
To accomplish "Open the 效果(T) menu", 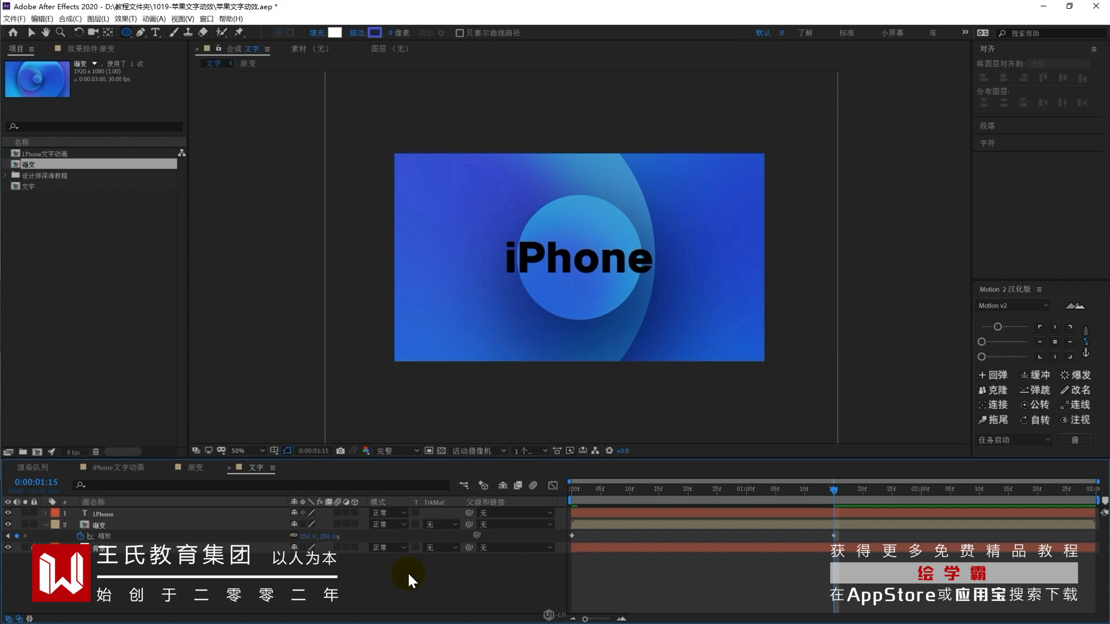I will pyautogui.click(x=125, y=18).
